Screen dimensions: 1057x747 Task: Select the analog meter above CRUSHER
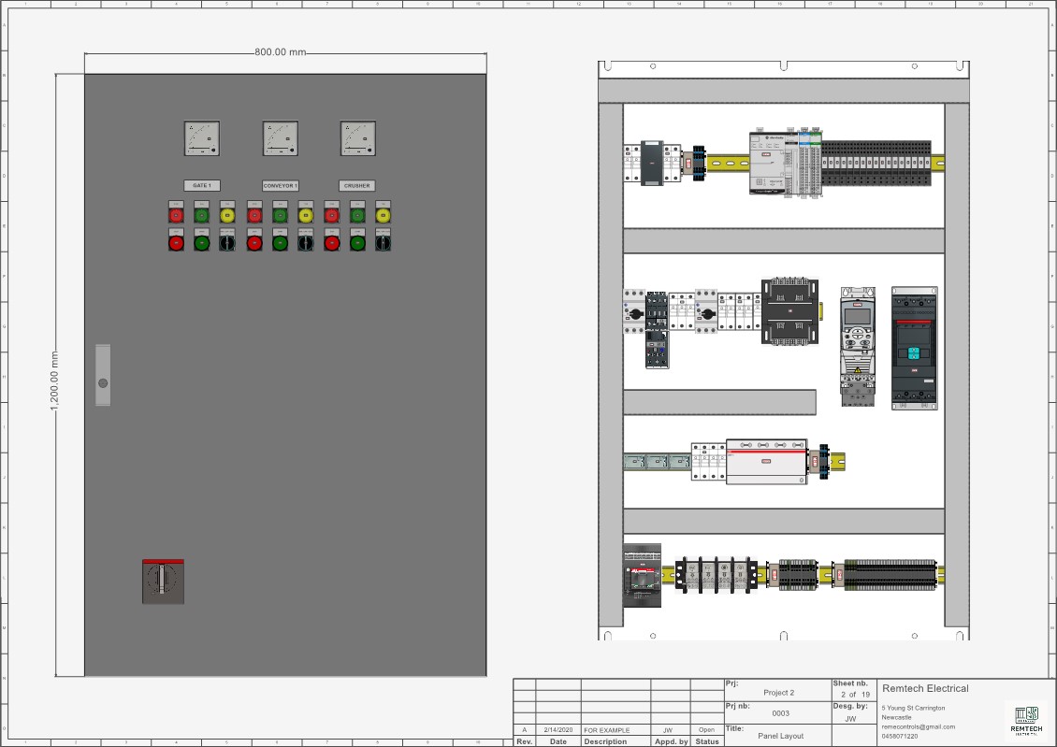coord(358,138)
